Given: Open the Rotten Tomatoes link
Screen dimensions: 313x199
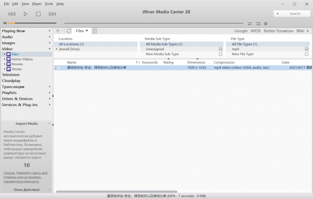Looking at the screenshot, I should (x=279, y=31).
